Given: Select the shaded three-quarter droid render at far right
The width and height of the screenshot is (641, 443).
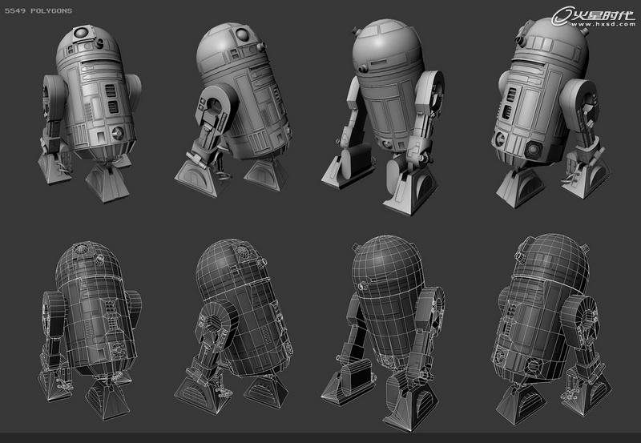Looking at the screenshot, I should pos(553,113).
